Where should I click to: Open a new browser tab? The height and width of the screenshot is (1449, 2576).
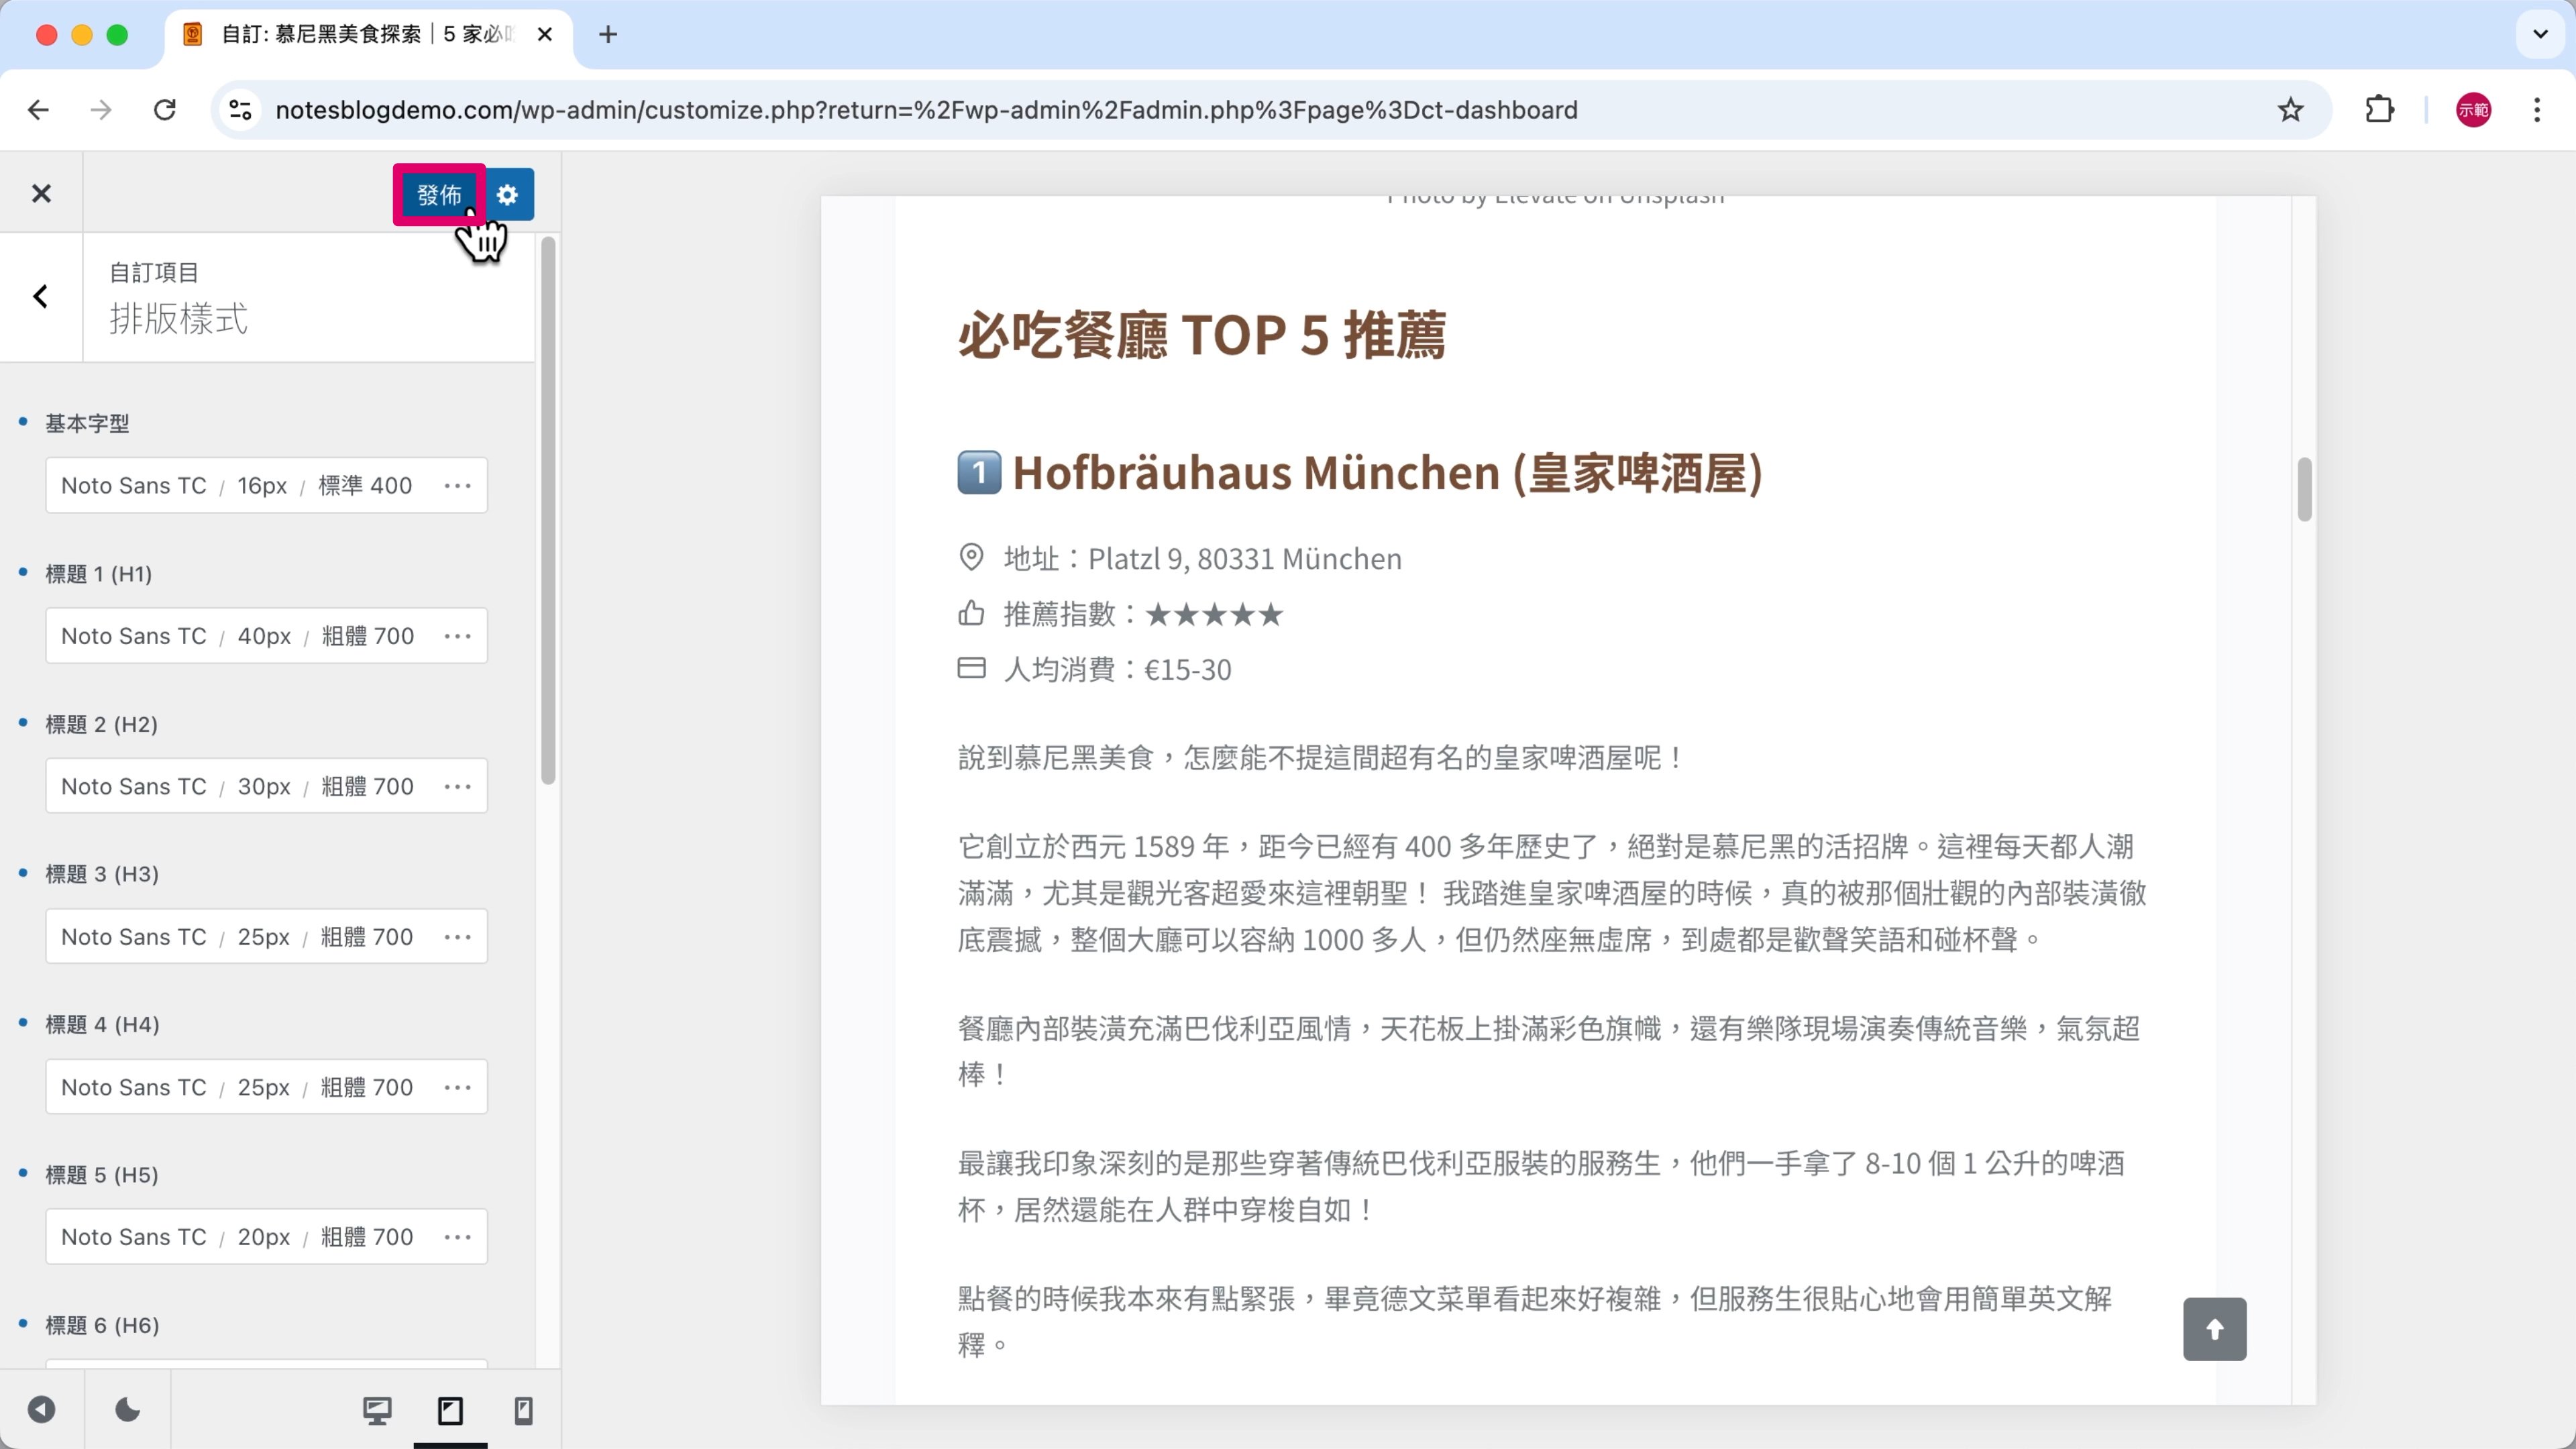click(608, 35)
